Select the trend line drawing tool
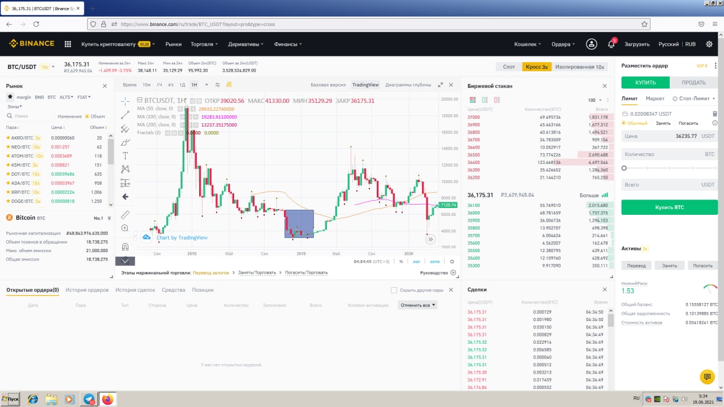724x407 pixels. tap(126, 115)
